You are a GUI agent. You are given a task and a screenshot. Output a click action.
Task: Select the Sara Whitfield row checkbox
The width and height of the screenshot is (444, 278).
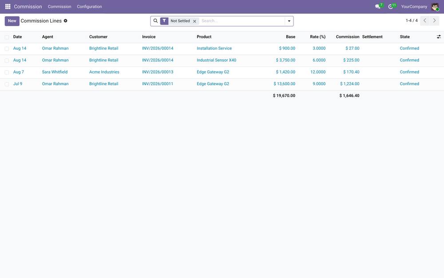point(7,72)
